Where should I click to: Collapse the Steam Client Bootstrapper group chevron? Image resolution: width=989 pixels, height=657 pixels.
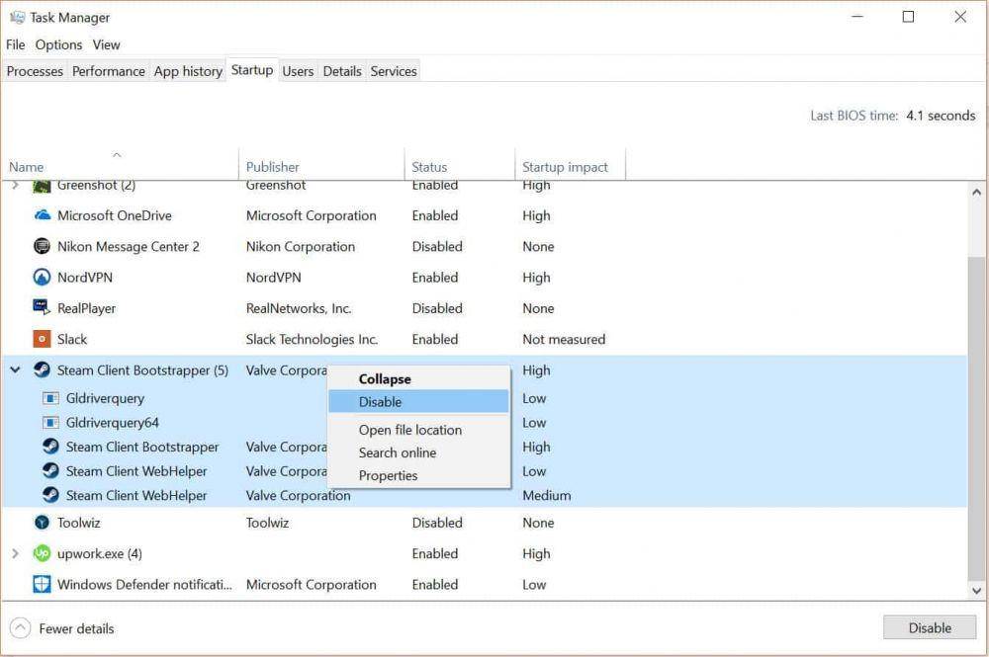coord(15,370)
